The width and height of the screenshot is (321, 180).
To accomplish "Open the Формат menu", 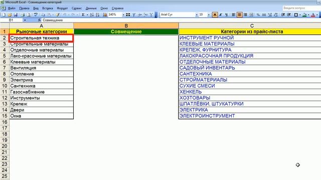I will (x=62, y=8).
